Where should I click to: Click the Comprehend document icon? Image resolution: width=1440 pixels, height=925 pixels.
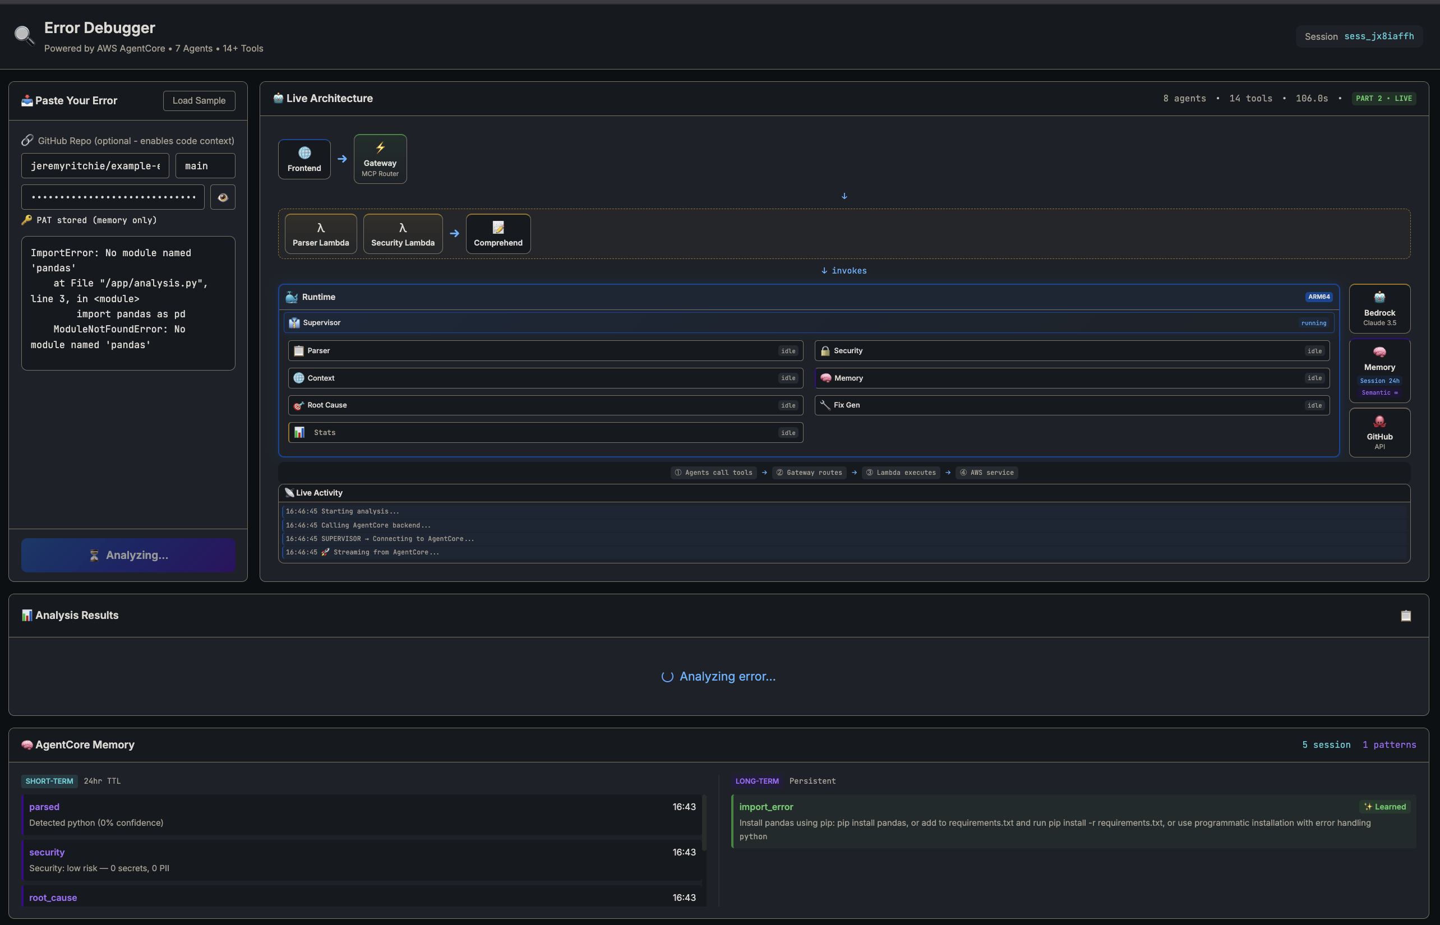(x=497, y=227)
